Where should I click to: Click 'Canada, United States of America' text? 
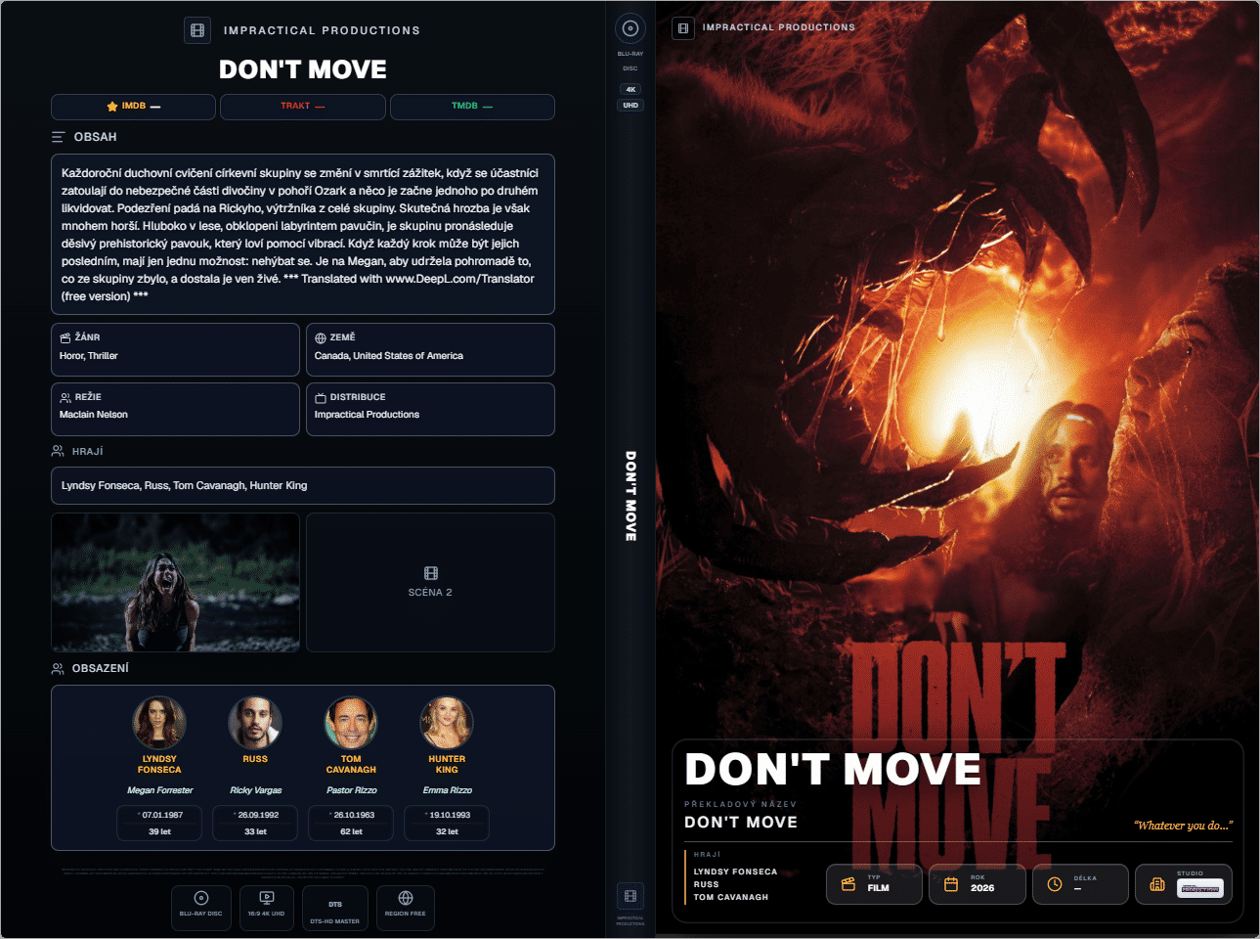tap(389, 356)
